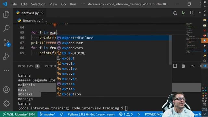The height and width of the screenshot is (117, 208).
Task: Open the Search view in activity bar
Action: [x=6, y=28]
